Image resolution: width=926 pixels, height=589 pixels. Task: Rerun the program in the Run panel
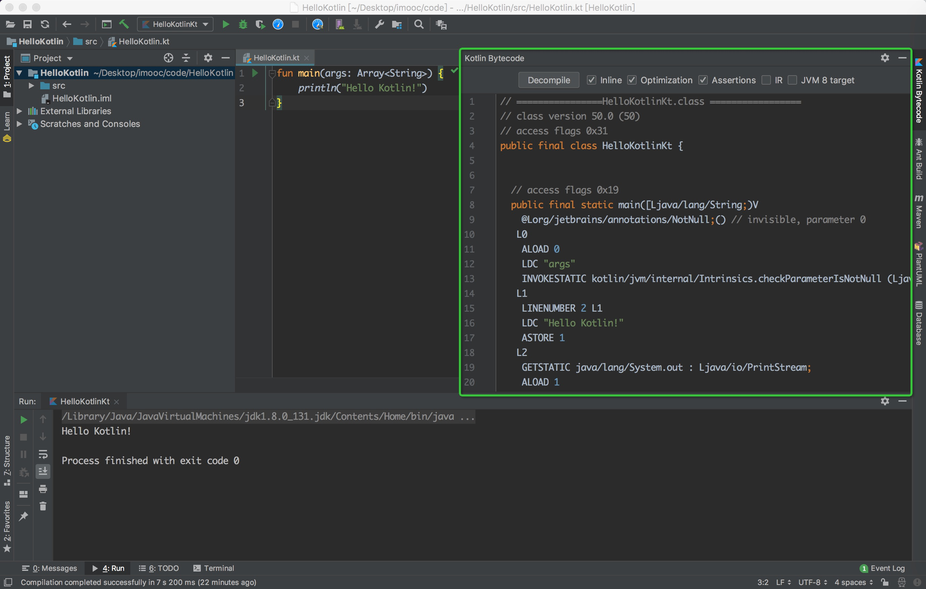(24, 420)
